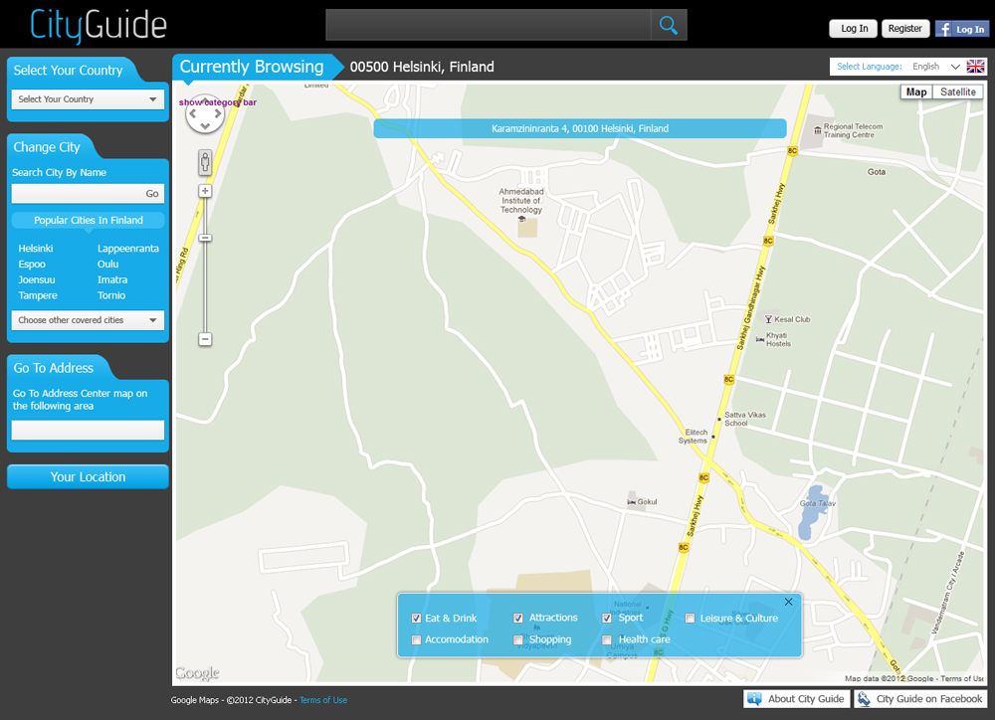Toggle the Shopping checkbox

[x=518, y=640]
